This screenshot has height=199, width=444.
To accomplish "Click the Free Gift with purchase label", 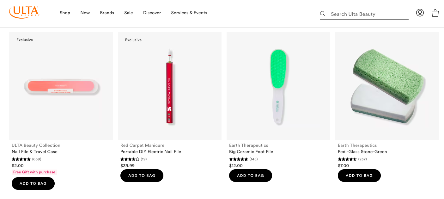I will pos(34,172).
